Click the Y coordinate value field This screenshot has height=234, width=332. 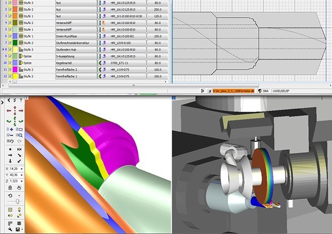pyautogui.click(x=14, y=174)
